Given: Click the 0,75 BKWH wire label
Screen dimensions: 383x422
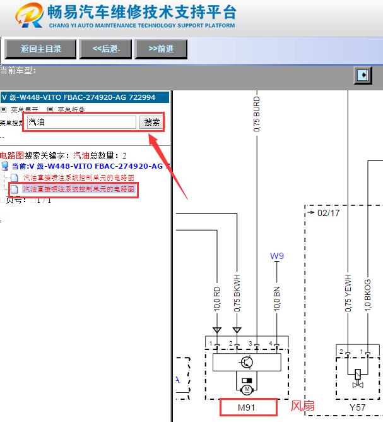Looking at the screenshot, I should click(237, 293).
